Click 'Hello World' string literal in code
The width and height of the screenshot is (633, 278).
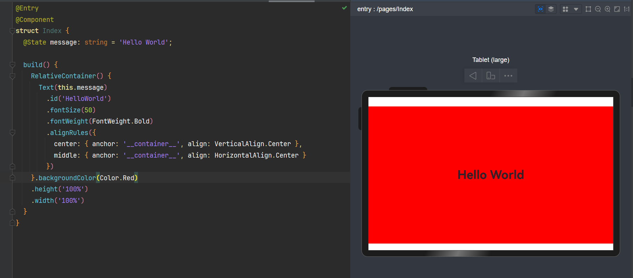click(144, 42)
